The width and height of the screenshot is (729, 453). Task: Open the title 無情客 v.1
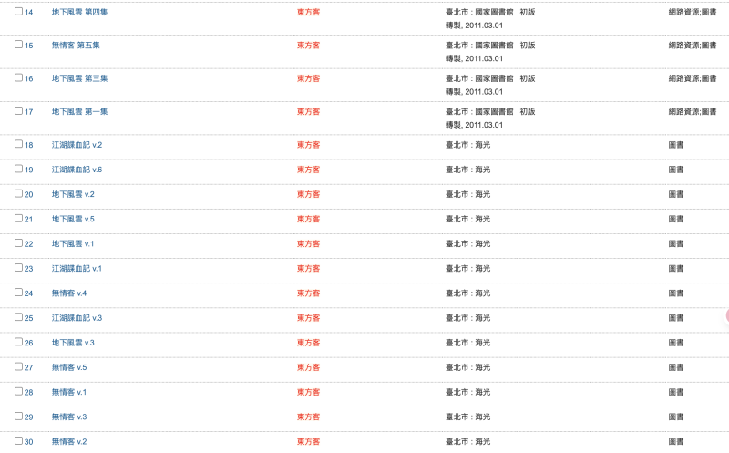68,392
